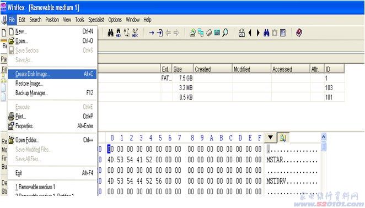Open the Position menu
Viewport: 365px width, 208px height.
52,20
